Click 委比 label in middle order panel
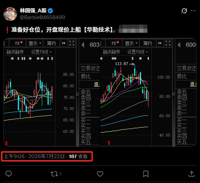The width and height of the screenshot is (200, 183). 86,76
